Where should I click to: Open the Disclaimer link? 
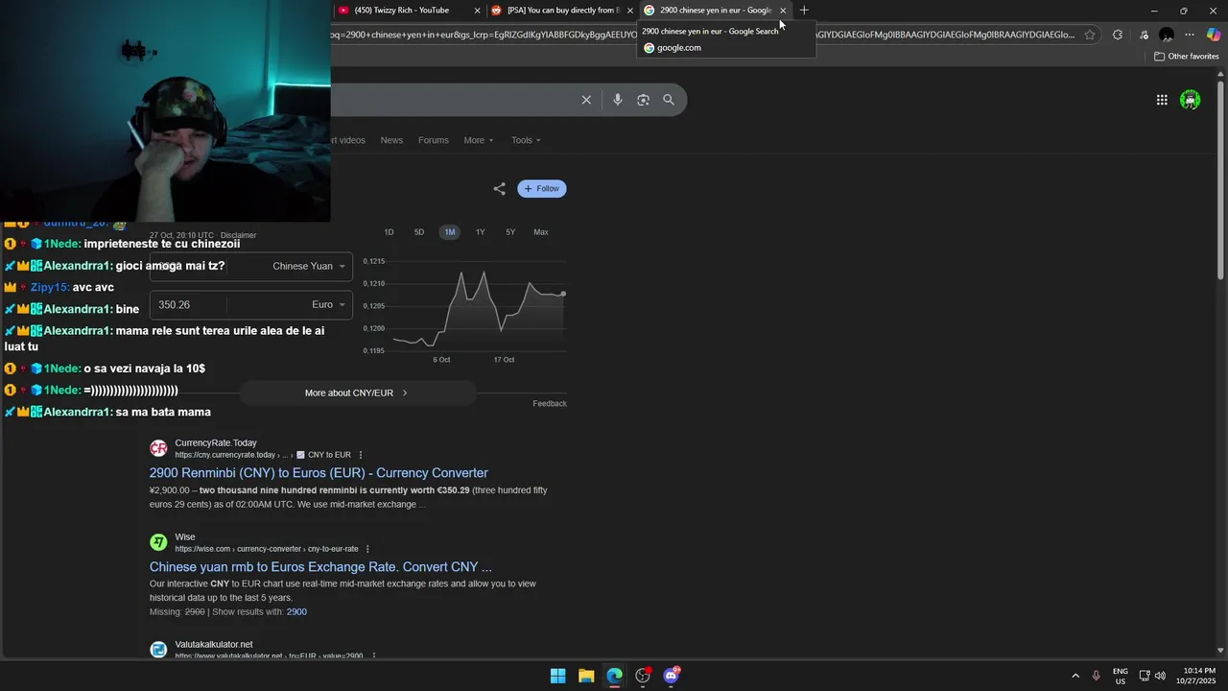pos(238,236)
